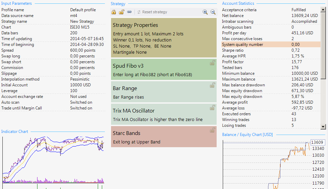The width and height of the screenshot is (328, 189).
Task: Select the Starc Bands exit slot
Action: (164, 137)
